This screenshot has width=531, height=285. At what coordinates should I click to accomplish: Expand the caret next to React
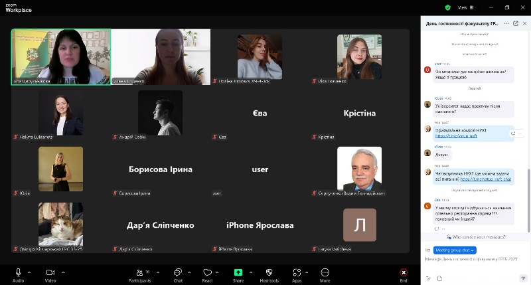(x=217, y=272)
